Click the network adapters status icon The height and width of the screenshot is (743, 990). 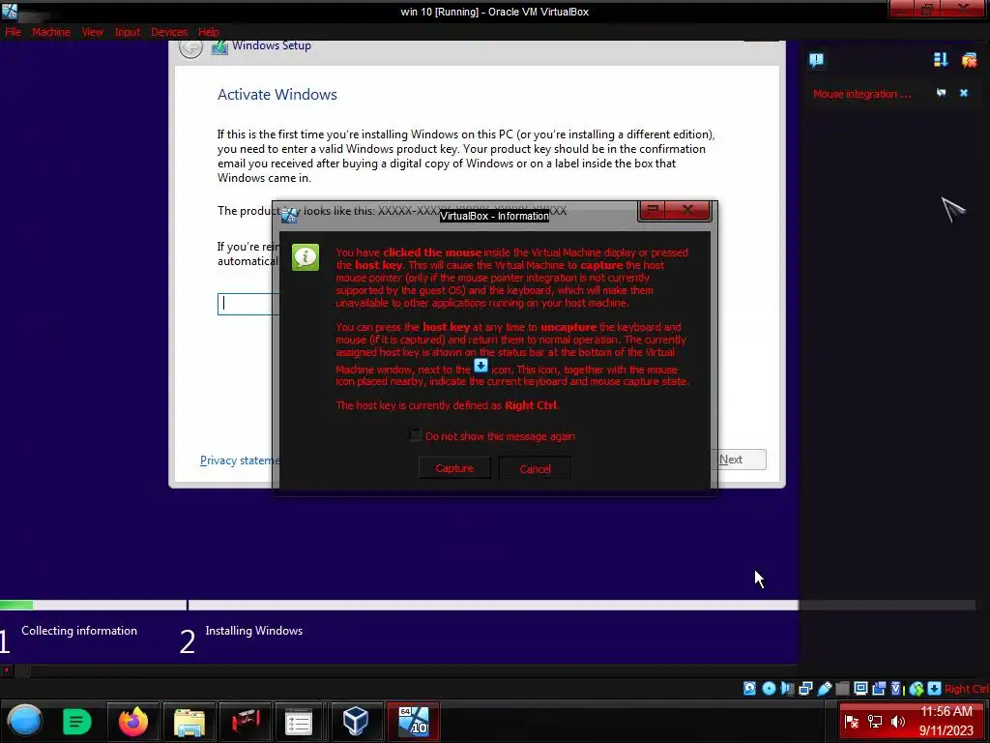coord(805,688)
